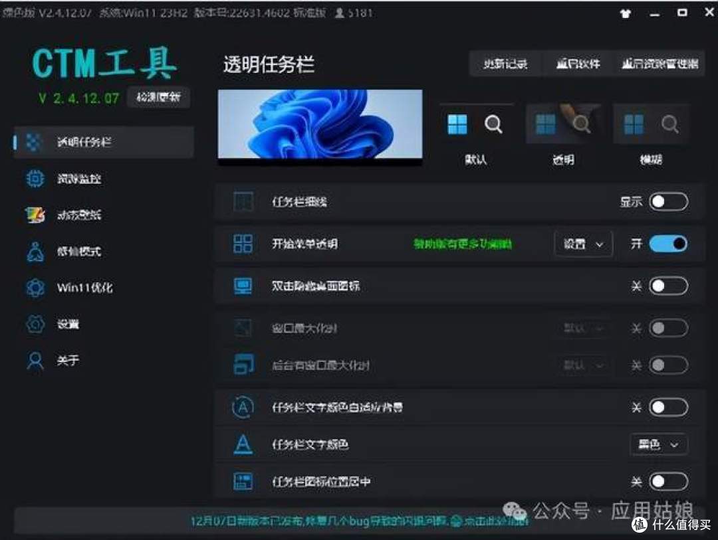Maximize the CTM window
The height and width of the screenshot is (540, 718).
tap(682, 13)
